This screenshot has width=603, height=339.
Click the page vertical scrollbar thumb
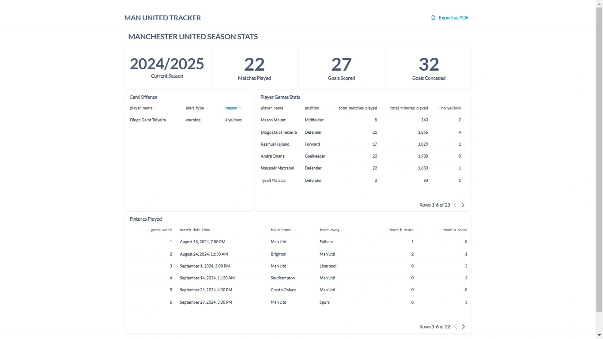pyautogui.click(x=599, y=159)
